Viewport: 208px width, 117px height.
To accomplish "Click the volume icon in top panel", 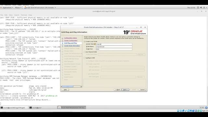I will pos(201,7).
